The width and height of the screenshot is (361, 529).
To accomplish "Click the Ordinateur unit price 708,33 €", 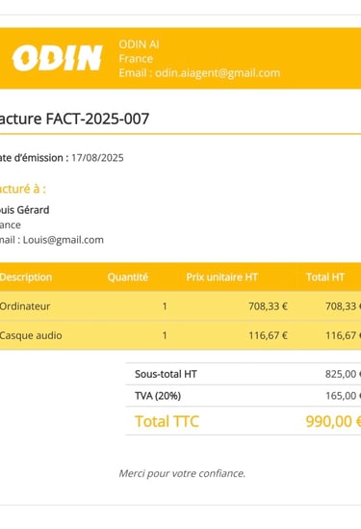I will click(268, 306).
